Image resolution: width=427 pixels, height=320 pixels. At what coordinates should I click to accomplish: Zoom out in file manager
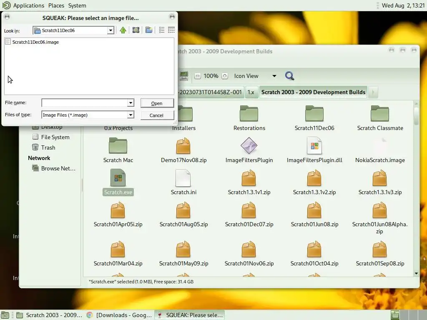tap(198, 76)
